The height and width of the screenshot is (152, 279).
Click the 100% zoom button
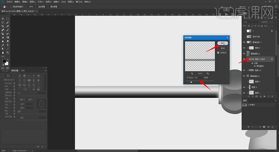tap(31, 6)
